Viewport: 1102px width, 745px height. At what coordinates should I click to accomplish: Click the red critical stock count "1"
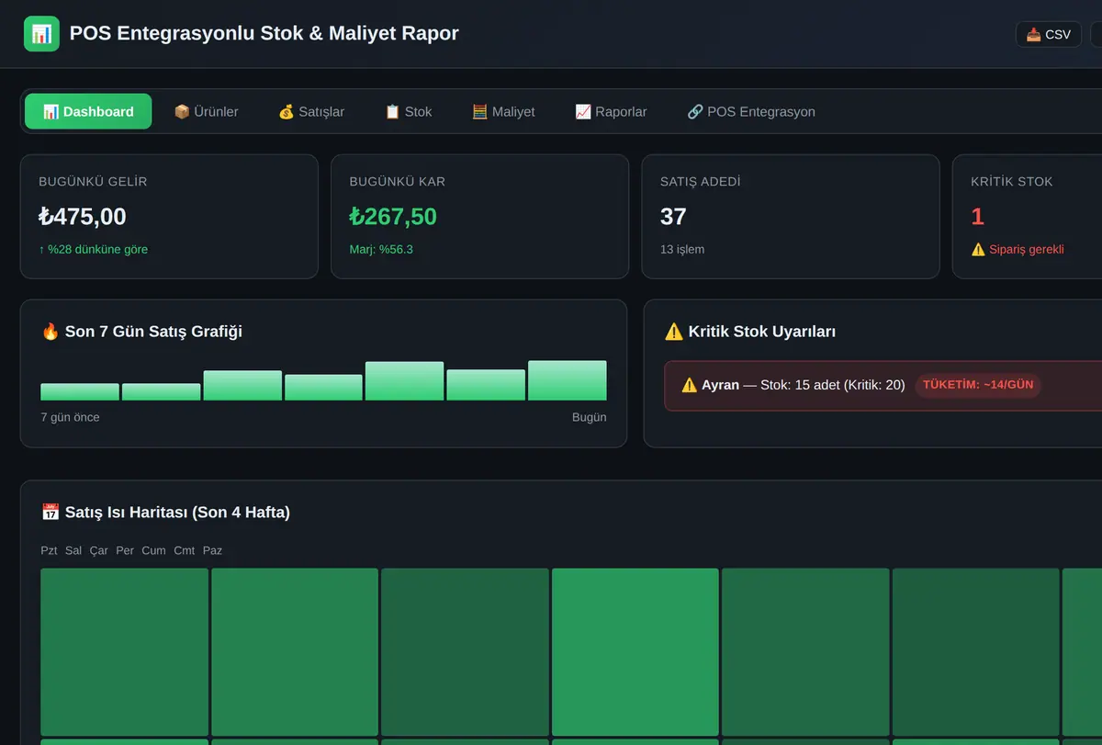[977, 217]
